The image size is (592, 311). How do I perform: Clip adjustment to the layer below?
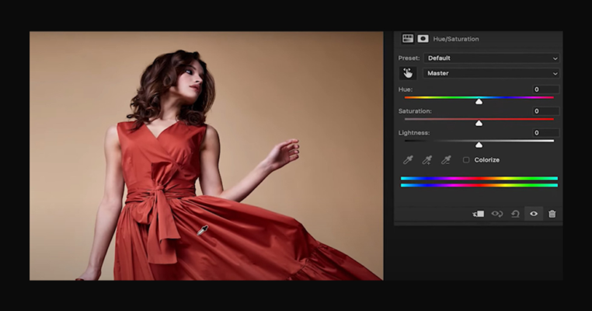pos(478,214)
